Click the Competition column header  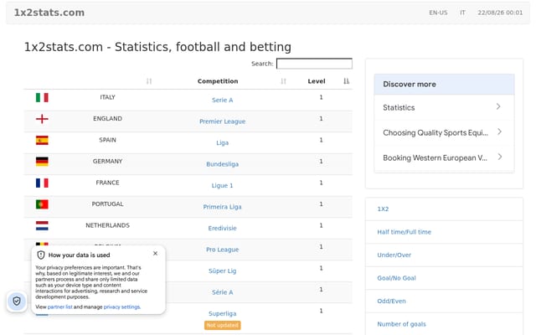click(218, 81)
